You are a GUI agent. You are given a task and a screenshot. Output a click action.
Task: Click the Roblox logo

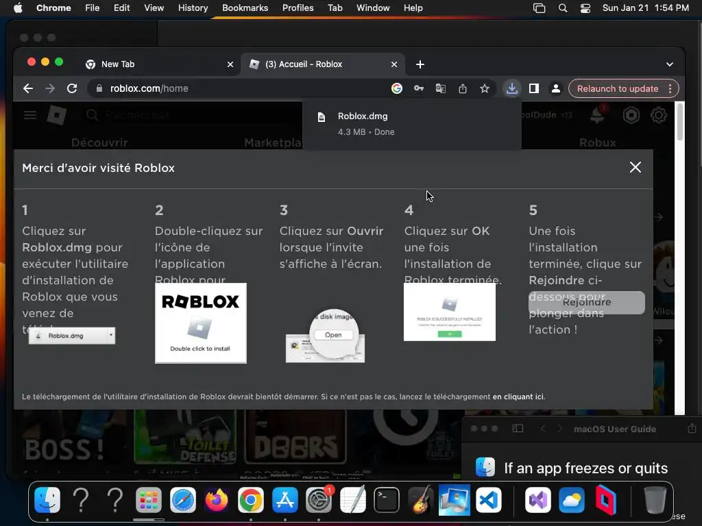[57, 115]
